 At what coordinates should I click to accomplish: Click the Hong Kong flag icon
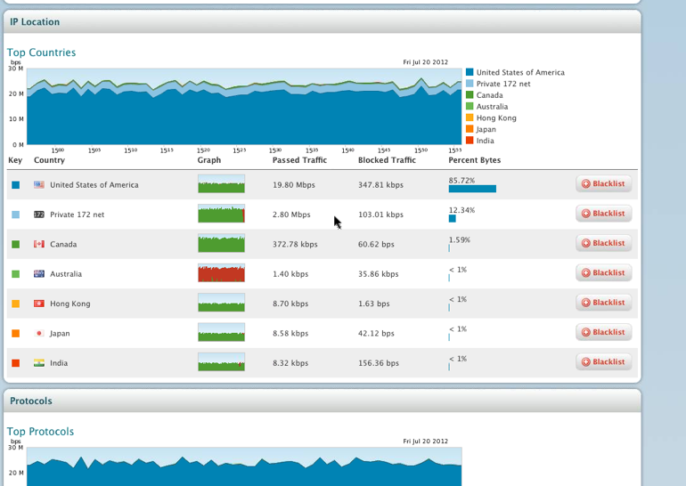(x=39, y=304)
